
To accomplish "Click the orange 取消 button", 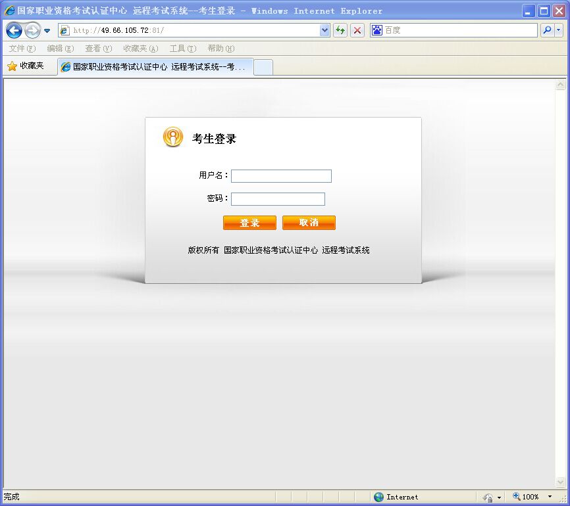I will pos(309,223).
